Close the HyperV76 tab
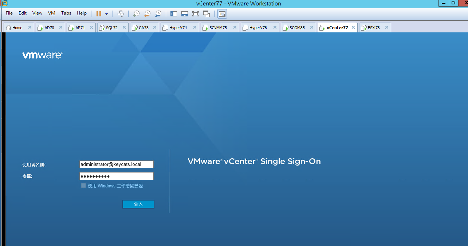Image resolution: width=468 pixels, height=246 pixels. [x=275, y=27]
